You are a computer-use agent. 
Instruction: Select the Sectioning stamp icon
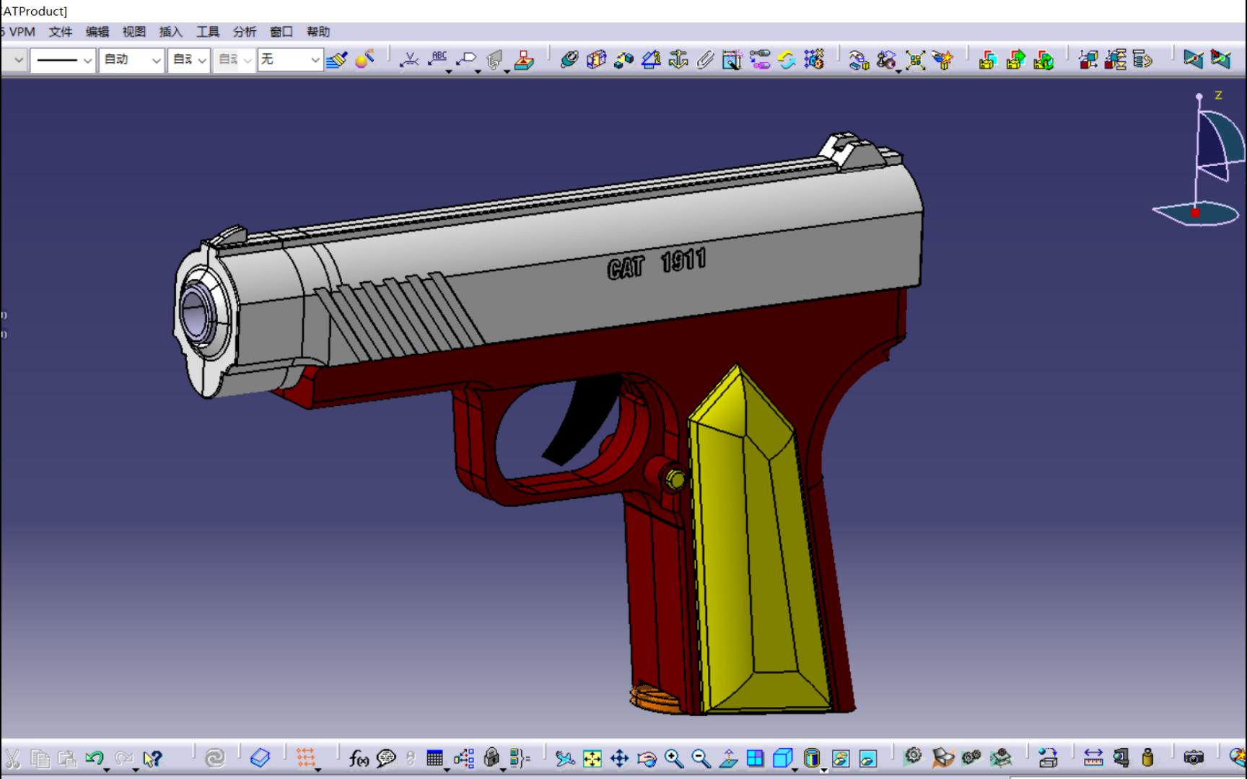[525, 60]
